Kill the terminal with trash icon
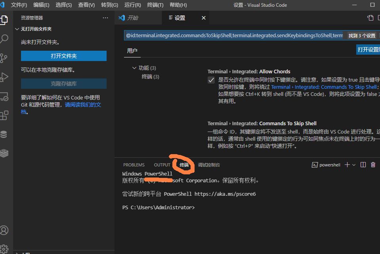Image resolution: width=380 pixels, height=254 pixels. point(373,165)
